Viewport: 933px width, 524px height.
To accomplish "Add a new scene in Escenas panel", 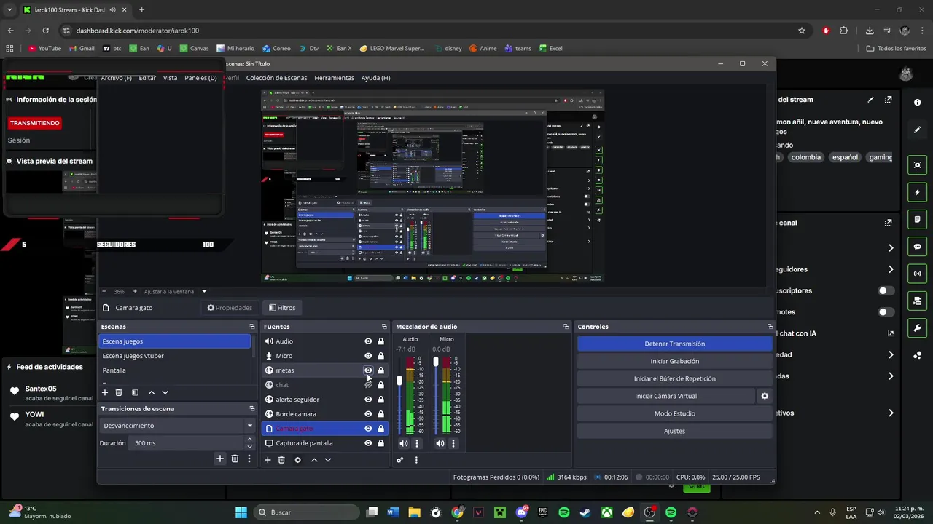I will [104, 392].
